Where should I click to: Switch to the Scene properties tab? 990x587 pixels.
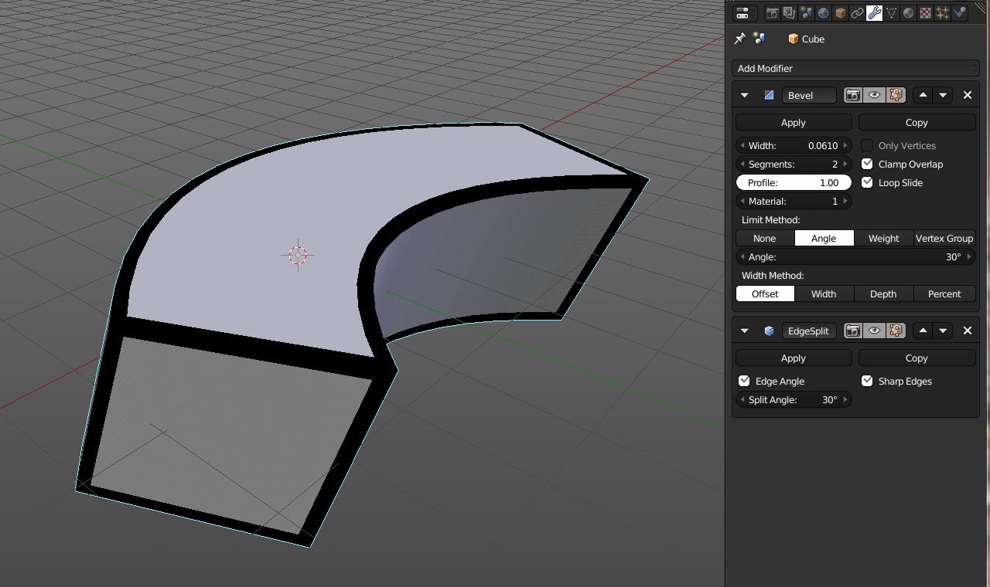(806, 13)
